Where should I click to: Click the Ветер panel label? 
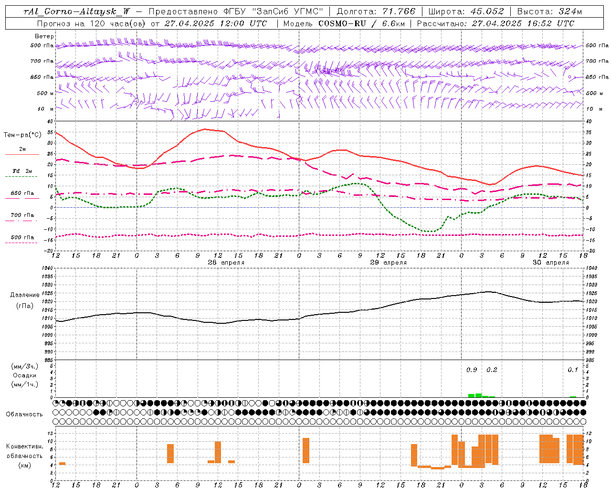click(44, 36)
